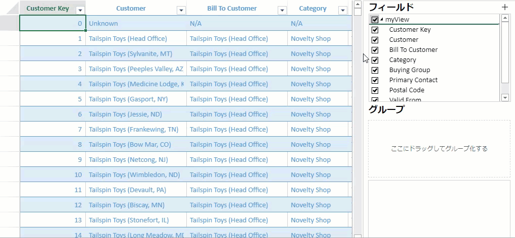Click the field list scroll-up arrow
This screenshot has width=515, height=238.
(505, 18)
